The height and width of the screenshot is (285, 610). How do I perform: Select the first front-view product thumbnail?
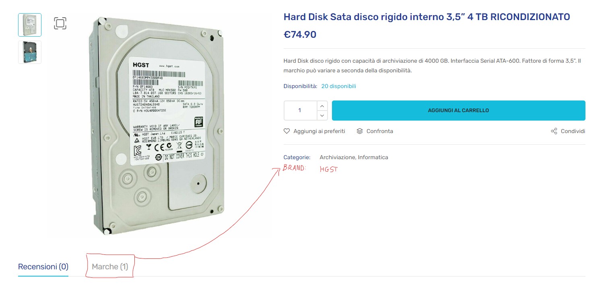(x=30, y=25)
